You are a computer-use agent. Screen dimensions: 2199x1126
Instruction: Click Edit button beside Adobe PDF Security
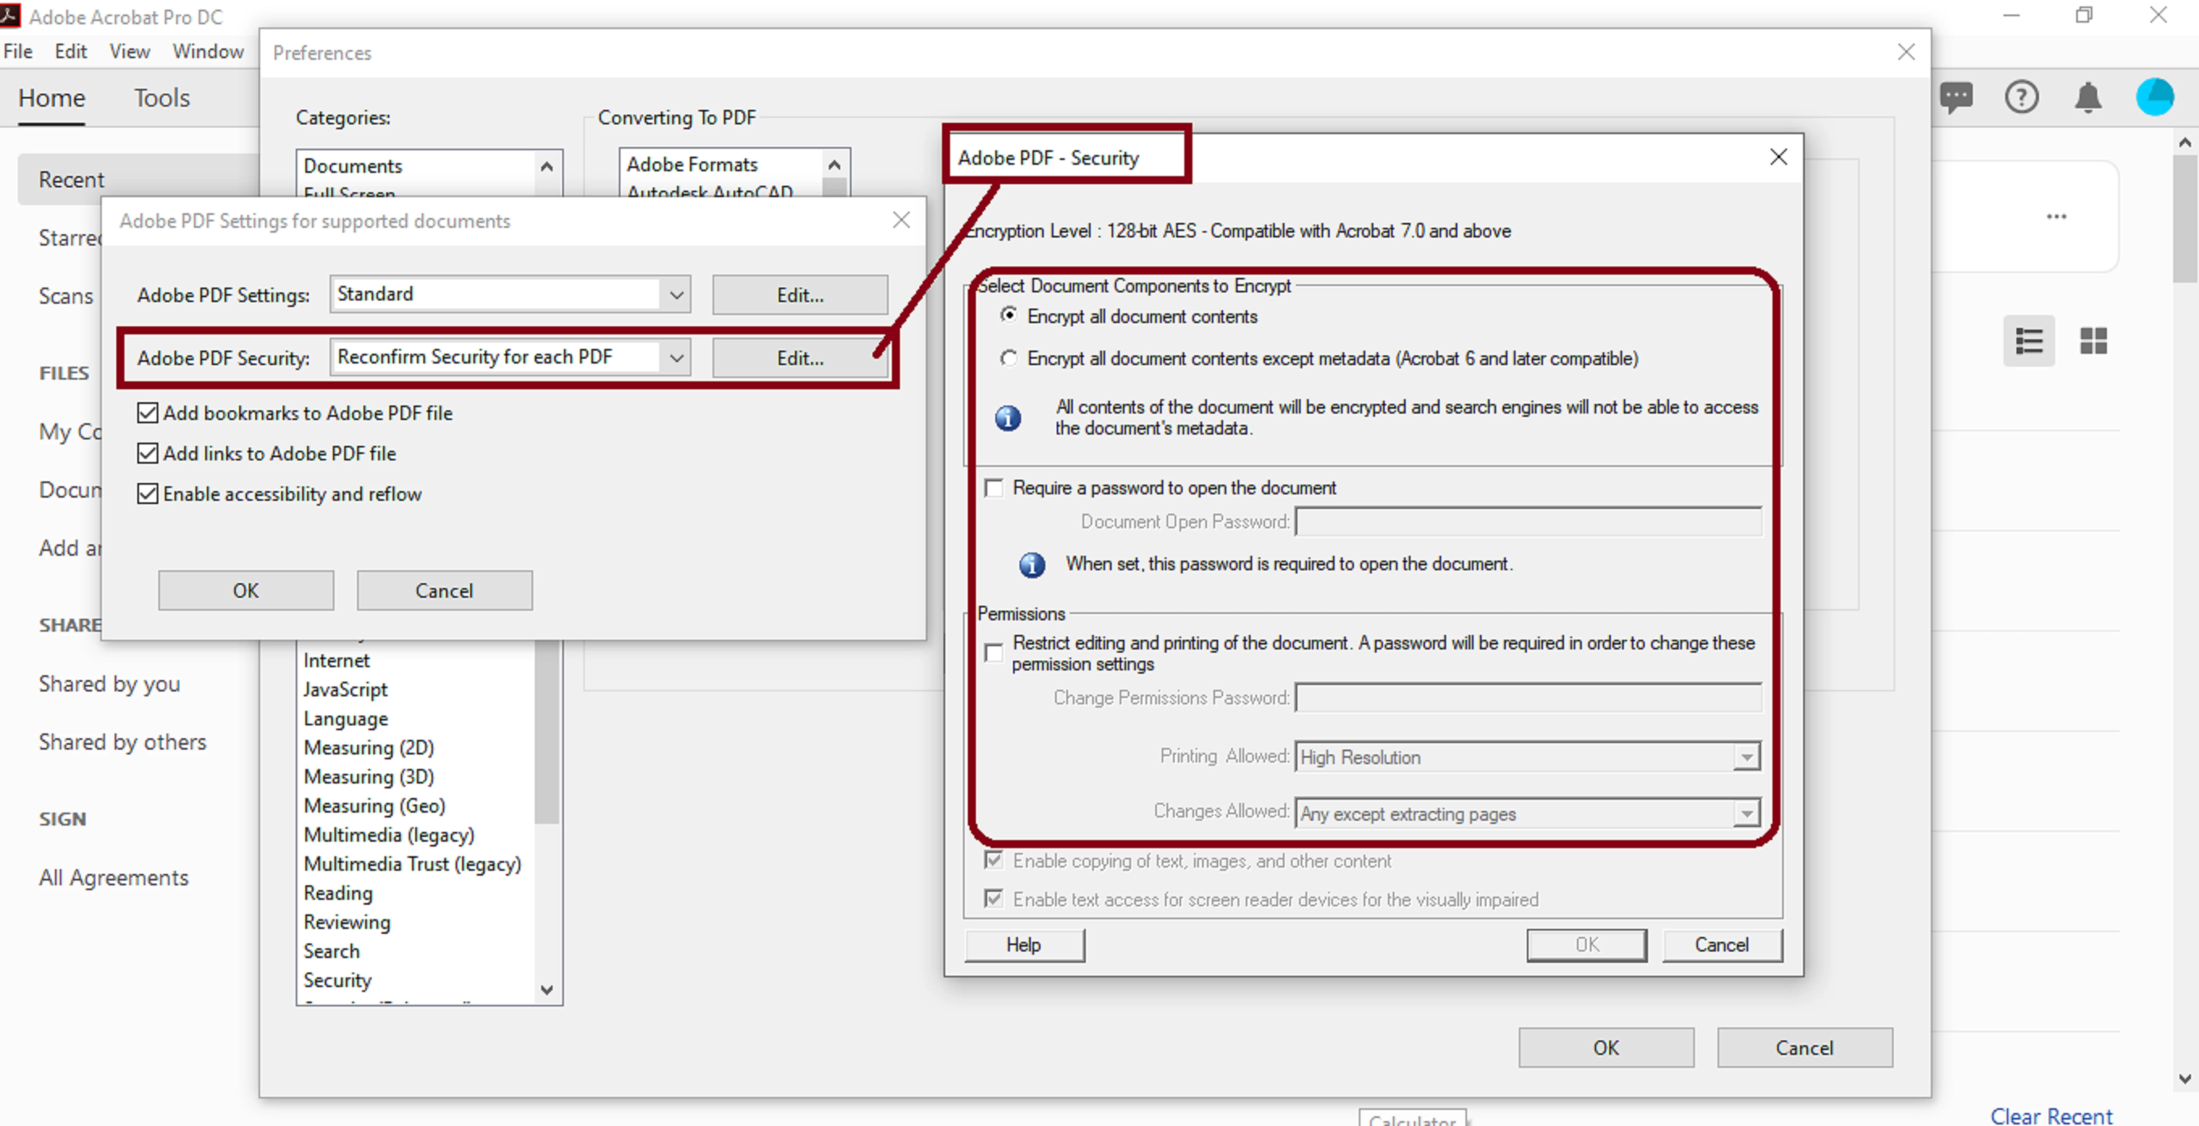coord(799,358)
